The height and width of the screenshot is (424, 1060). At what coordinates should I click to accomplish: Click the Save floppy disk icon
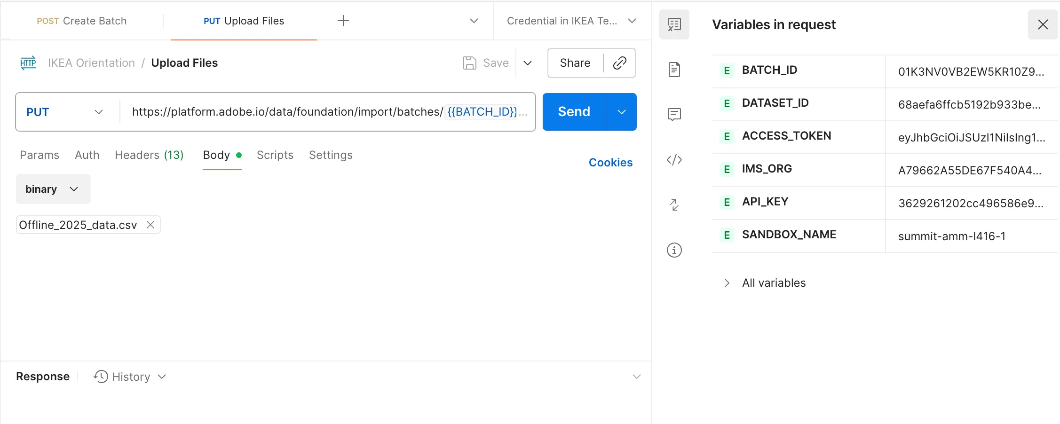coord(469,63)
